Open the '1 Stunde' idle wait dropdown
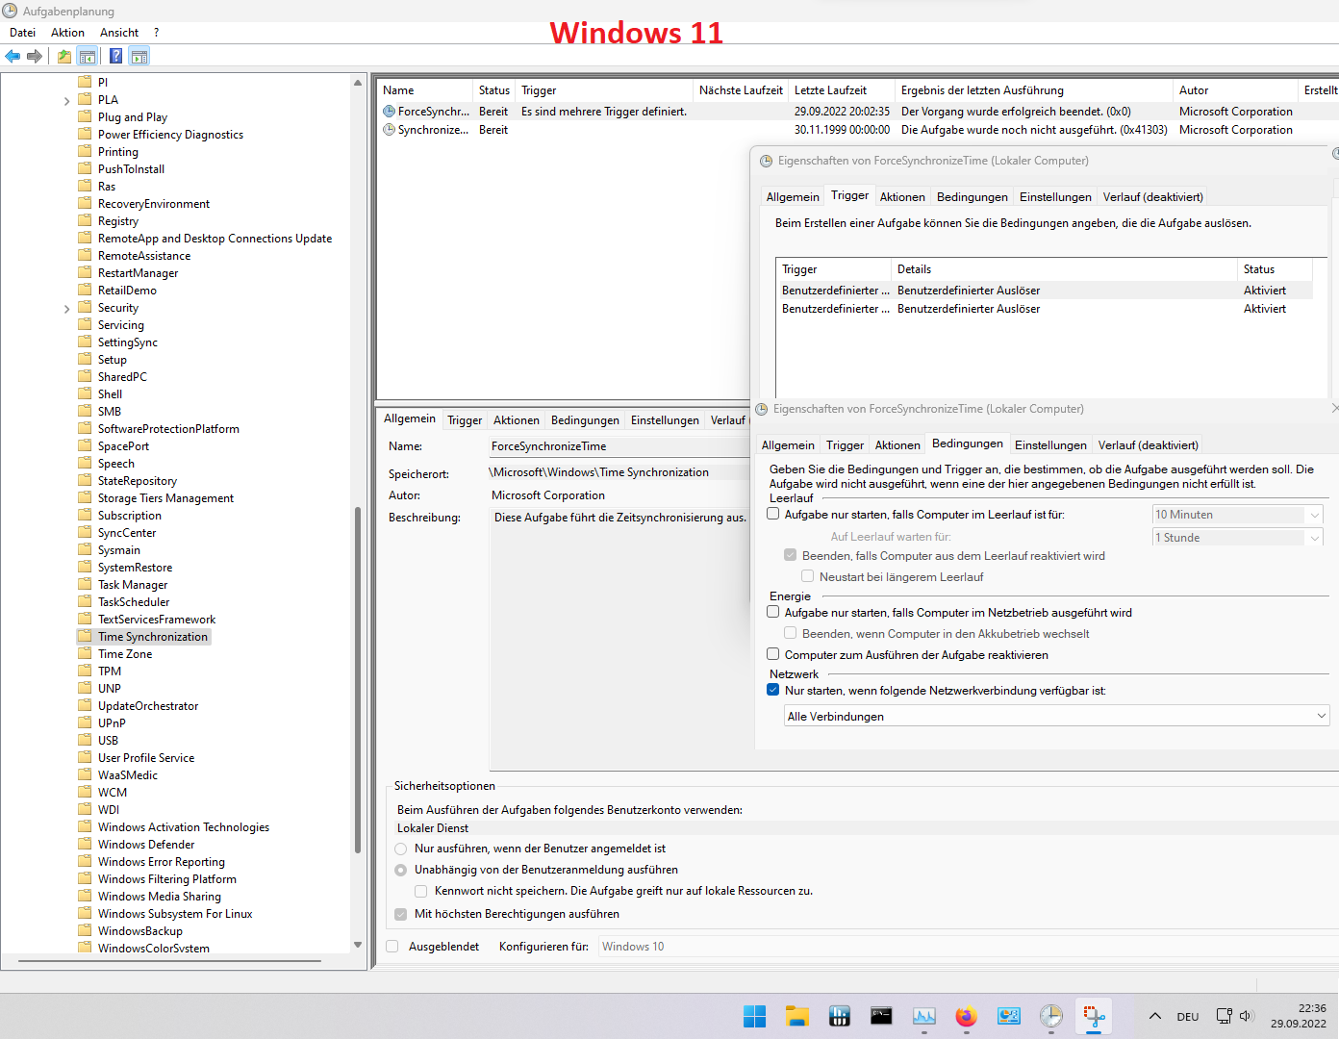Viewport: 1339px width, 1039px height. [x=1238, y=538]
